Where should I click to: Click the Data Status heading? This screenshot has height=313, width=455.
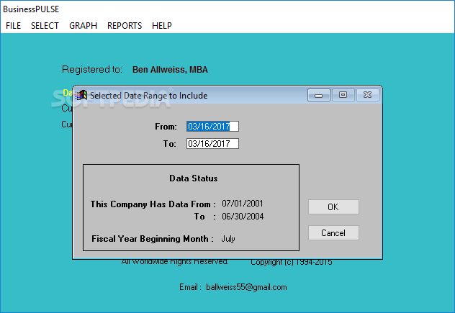194,178
